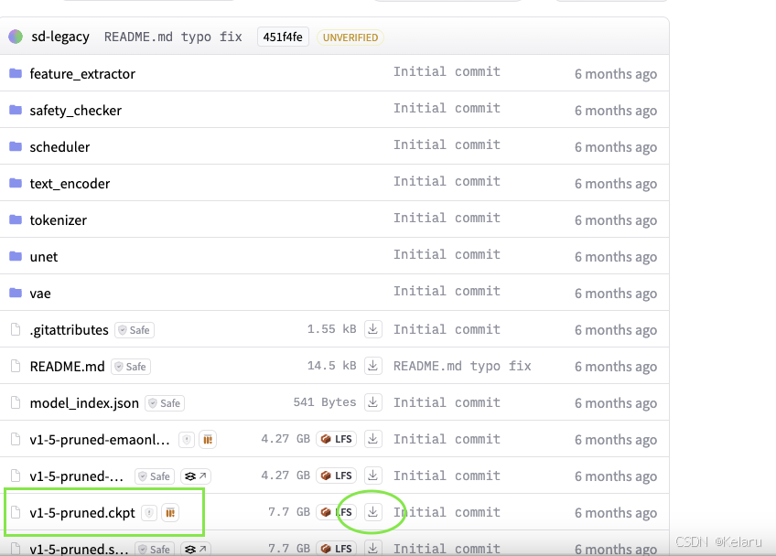Open the feature_extractor folder
Viewport: 776px width, 556px height.
click(x=82, y=73)
